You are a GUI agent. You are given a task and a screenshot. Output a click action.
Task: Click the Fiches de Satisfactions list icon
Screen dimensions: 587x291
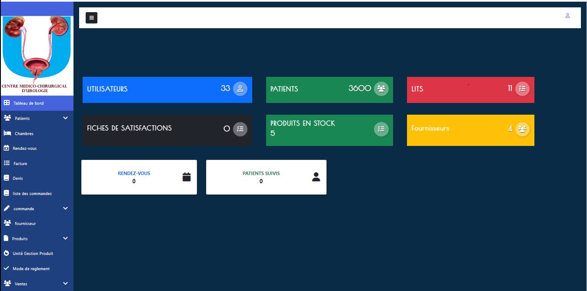coord(240,129)
